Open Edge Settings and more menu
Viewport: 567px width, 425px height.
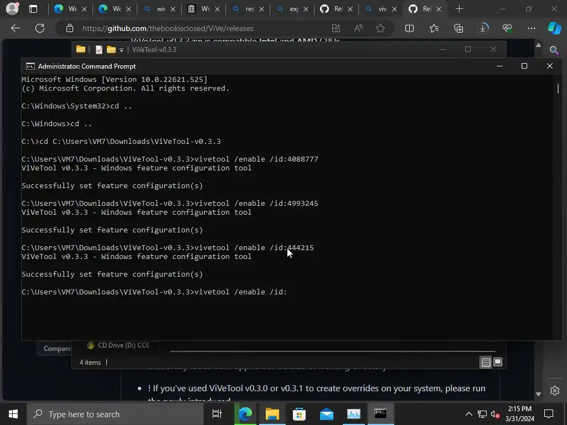coord(532,28)
